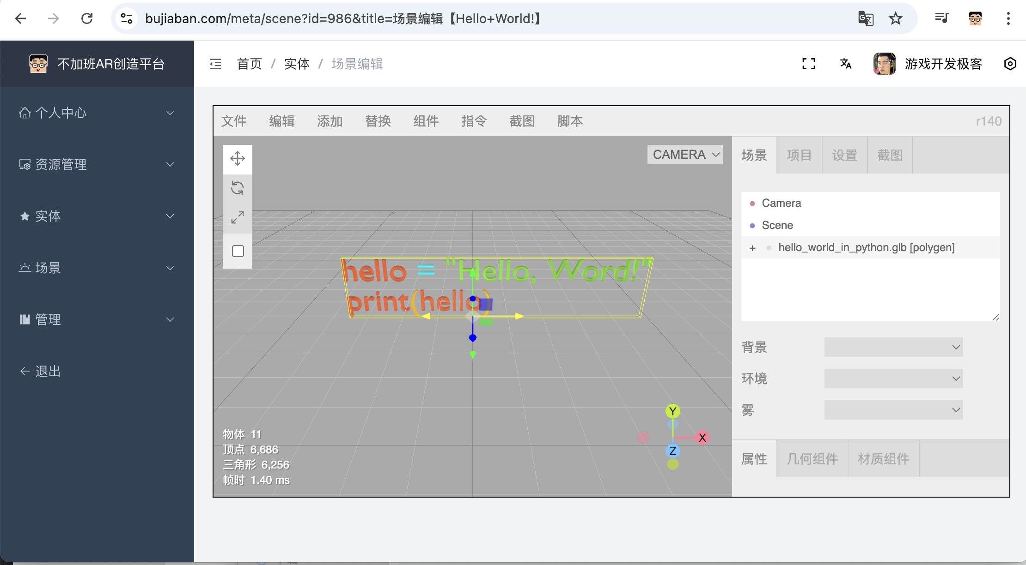Viewport: 1026px width, 565px height.
Task: Open the browser profile avatar
Action: (975, 18)
